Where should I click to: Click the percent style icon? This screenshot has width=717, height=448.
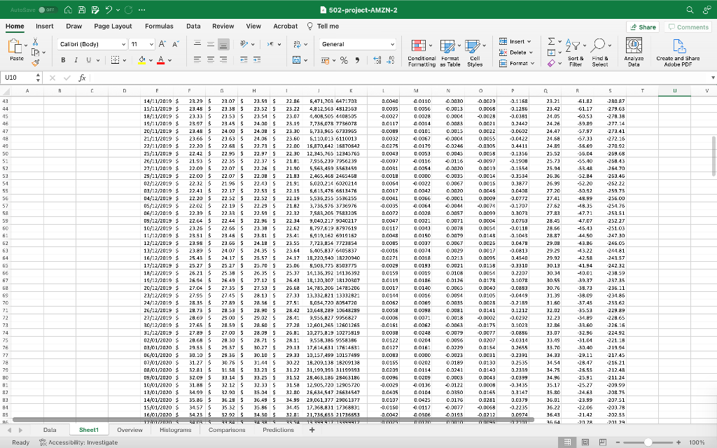[345, 60]
